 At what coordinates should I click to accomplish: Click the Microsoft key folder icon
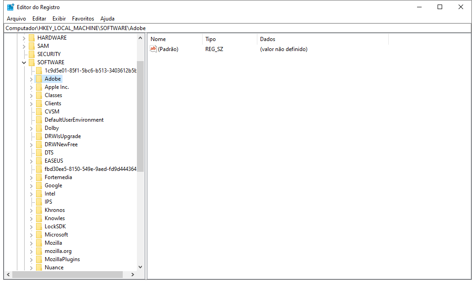(39, 235)
